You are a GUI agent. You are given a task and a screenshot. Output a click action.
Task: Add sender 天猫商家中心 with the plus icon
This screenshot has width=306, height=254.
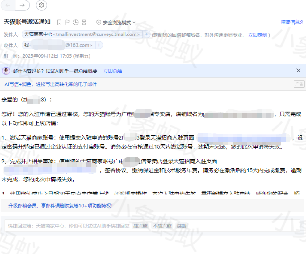click(146, 34)
